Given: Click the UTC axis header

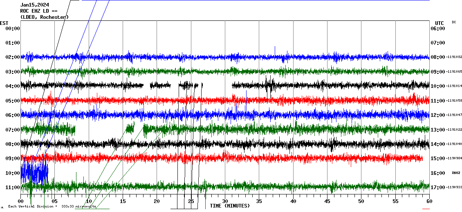Looking at the screenshot, I should click(439, 23).
